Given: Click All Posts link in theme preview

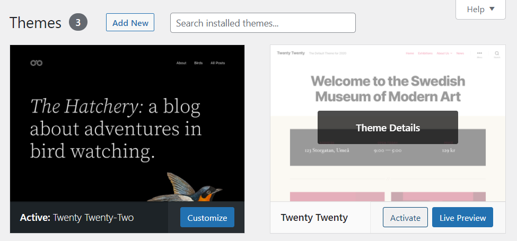Looking at the screenshot, I should click(217, 63).
